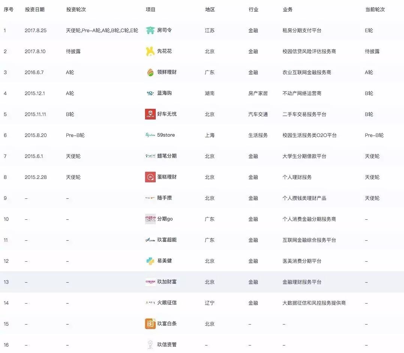Click the 玖信资管 lightbulb logo icon
The width and height of the screenshot is (404, 353).
pos(150,345)
